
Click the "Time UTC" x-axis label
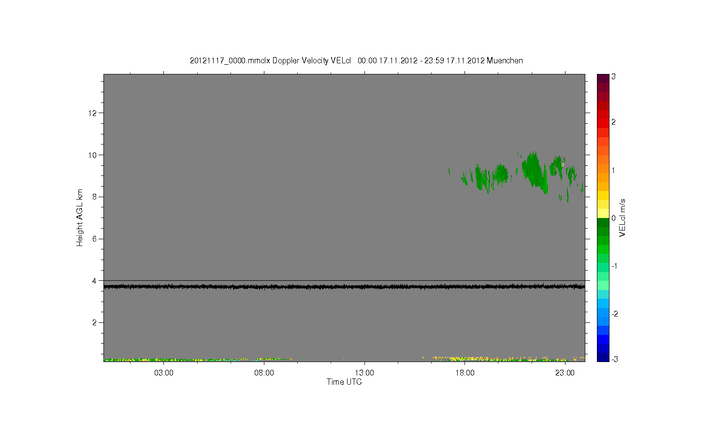pos(344,382)
